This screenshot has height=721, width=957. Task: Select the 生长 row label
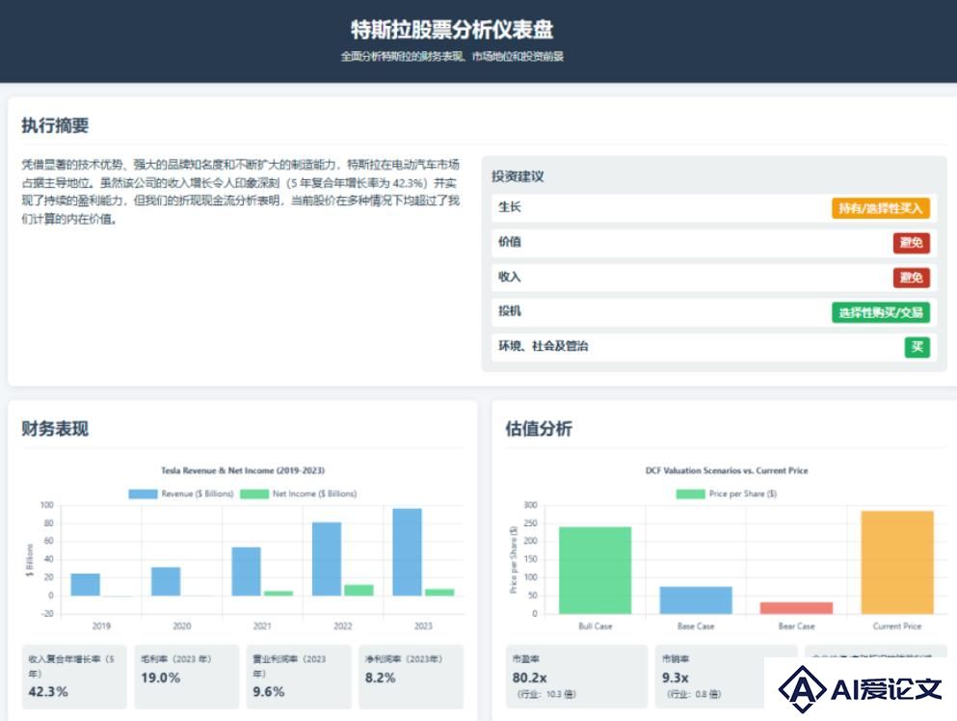tap(510, 207)
